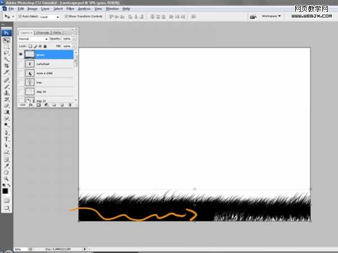Click the foreground color swatch
Image resolution: width=338 pixels, height=253 pixels.
pyautogui.click(x=5, y=191)
